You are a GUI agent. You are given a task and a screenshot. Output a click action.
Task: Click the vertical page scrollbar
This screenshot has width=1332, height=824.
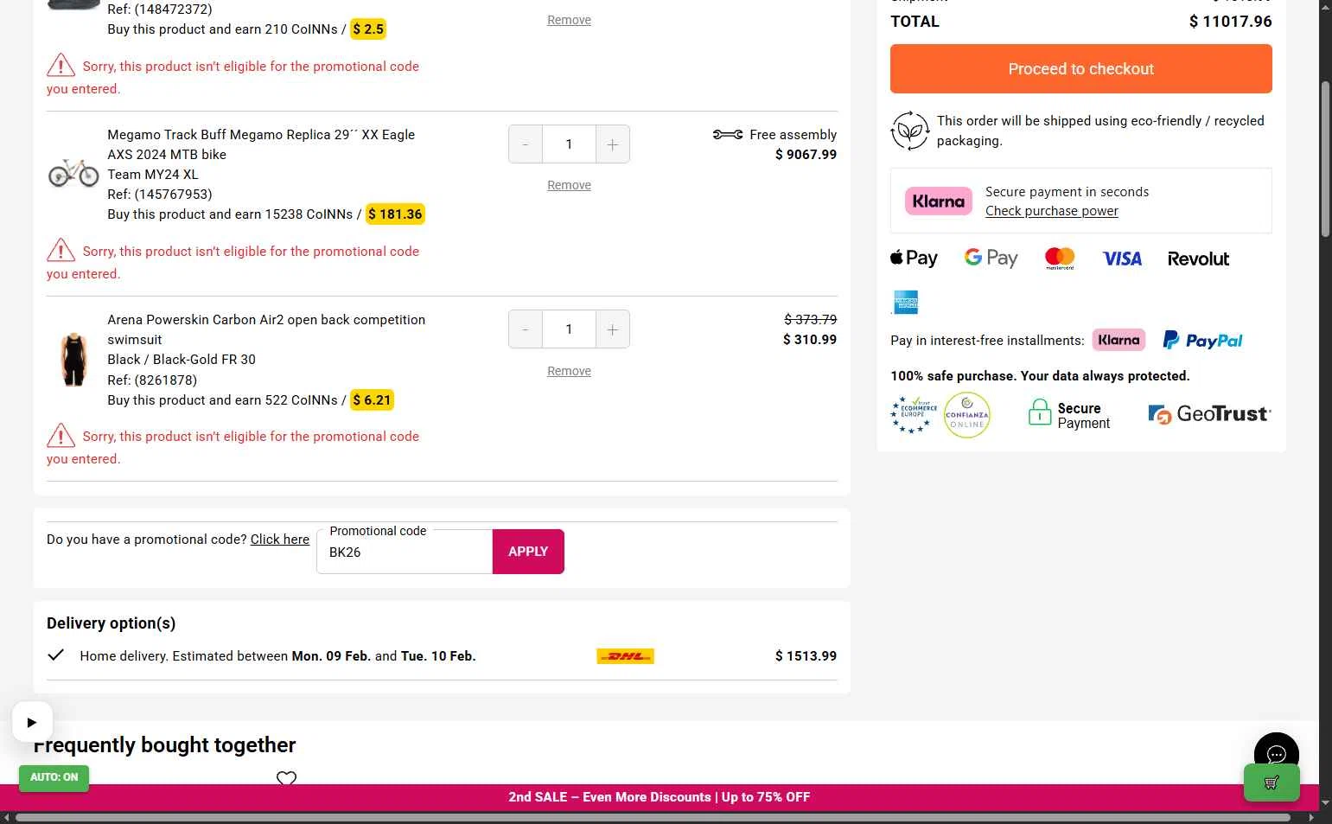click(1325, 159)
